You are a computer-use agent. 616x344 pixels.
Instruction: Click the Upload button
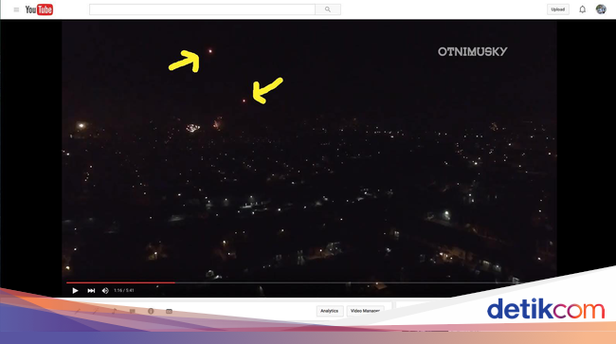(558, 9)
